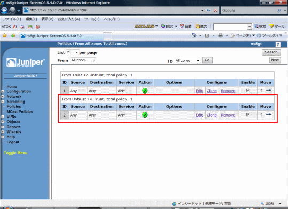Click the Home icon in command bar

point(194,35)
